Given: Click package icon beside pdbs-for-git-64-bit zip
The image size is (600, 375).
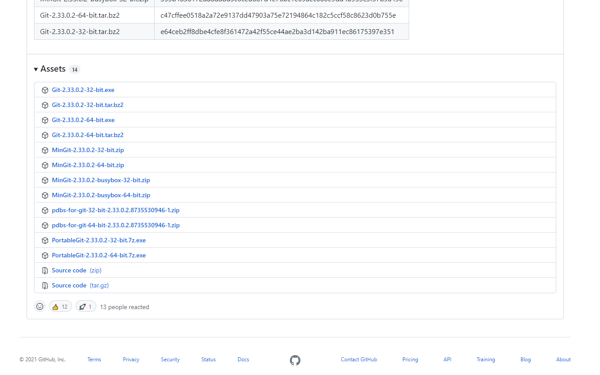Looking at the screenshot, I should coord(45,226).
